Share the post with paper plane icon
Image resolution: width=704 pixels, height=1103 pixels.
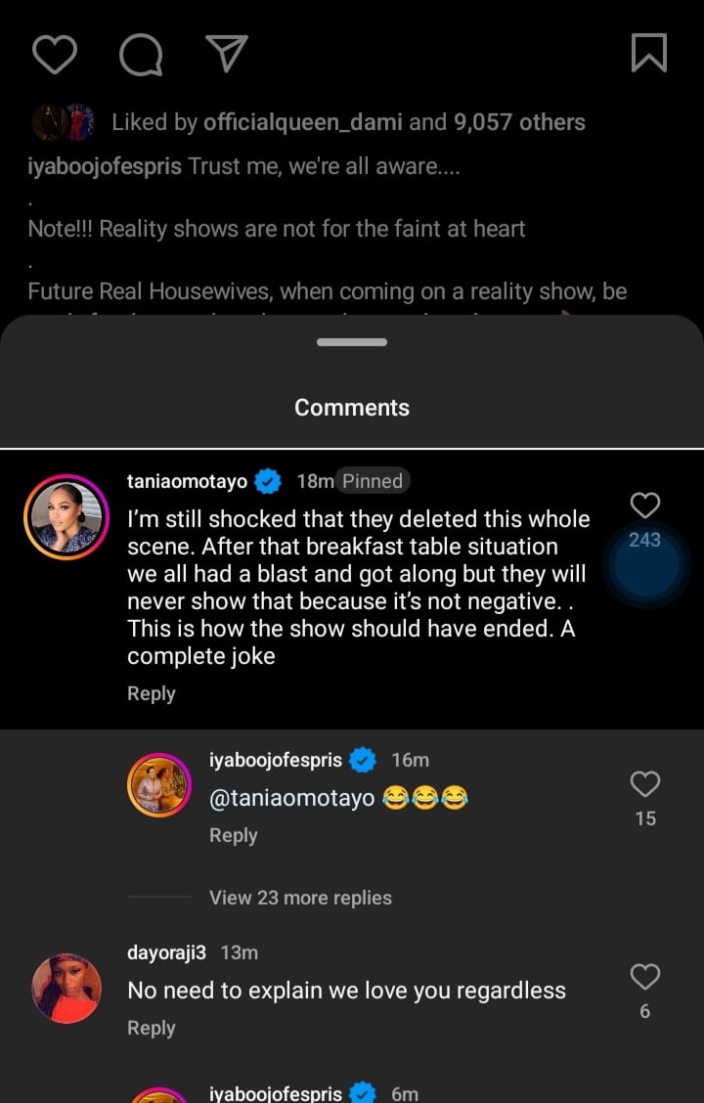[227, 54]
